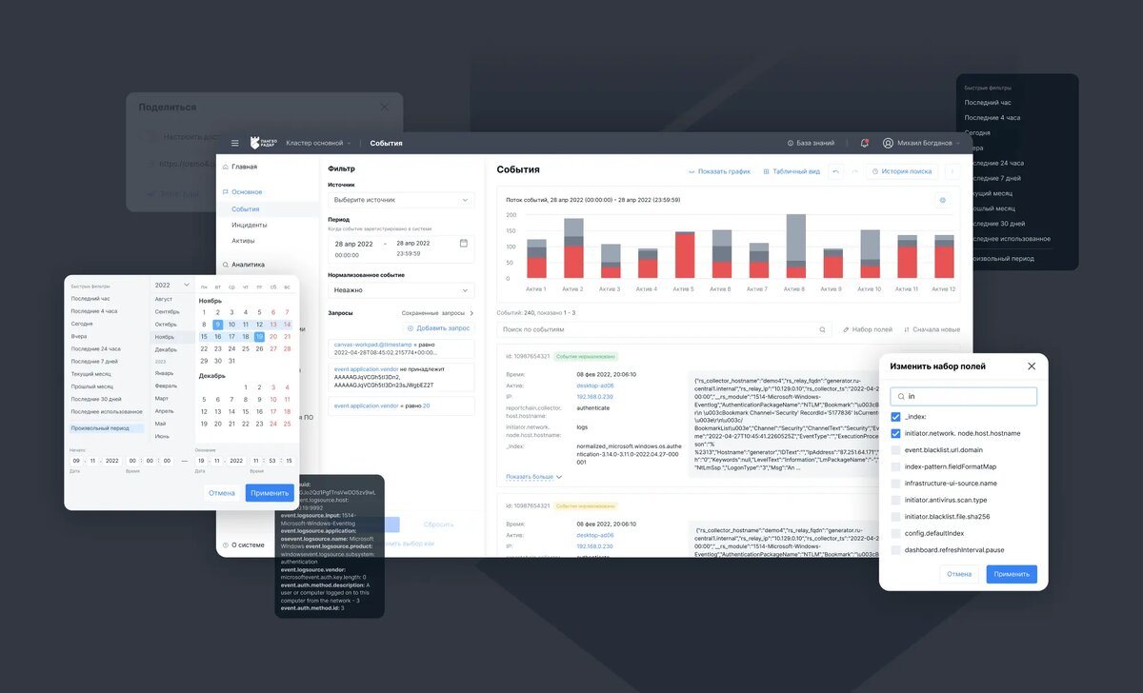Click Отмена in the date picker

coord(222,493)
